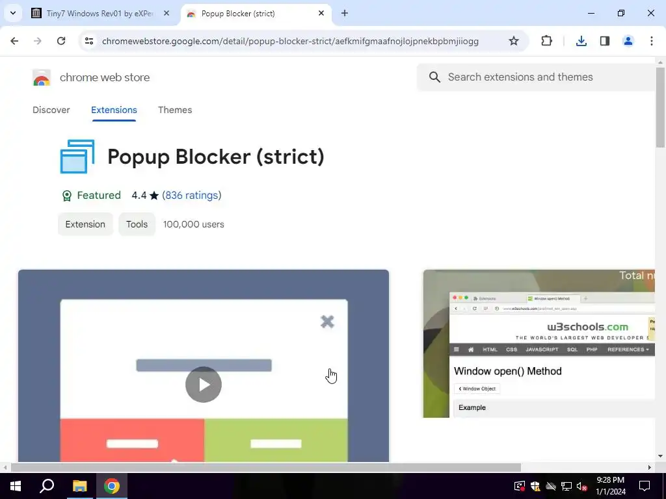Open the Extensions section
666x499 pixels.
(x=114, y=110)
